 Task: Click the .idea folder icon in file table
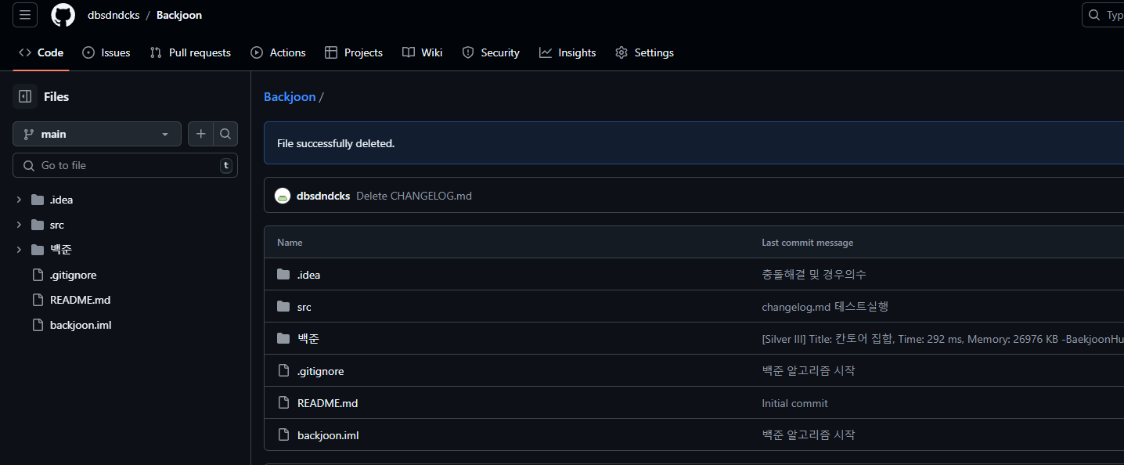tap(283, 275)
